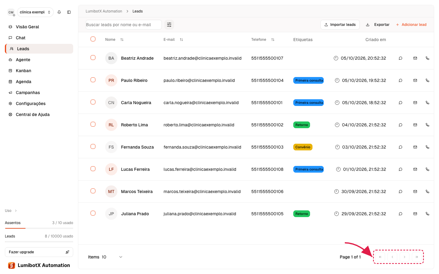Click Adicionar lead

411,25
